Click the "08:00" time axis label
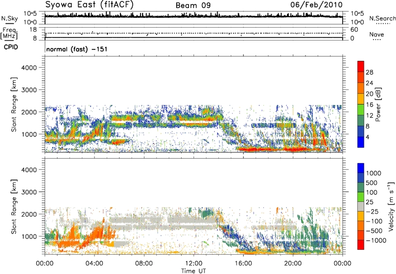The height and width of the screenshot is (274, 396). [144, 264]
